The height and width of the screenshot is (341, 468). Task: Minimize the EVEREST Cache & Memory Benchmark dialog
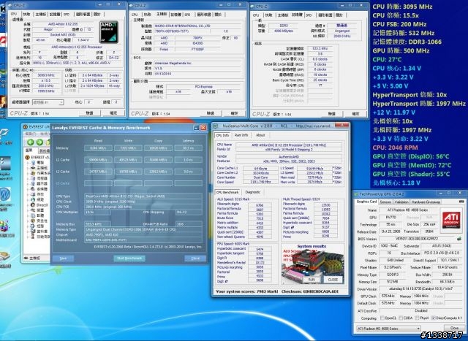(196, 128)
